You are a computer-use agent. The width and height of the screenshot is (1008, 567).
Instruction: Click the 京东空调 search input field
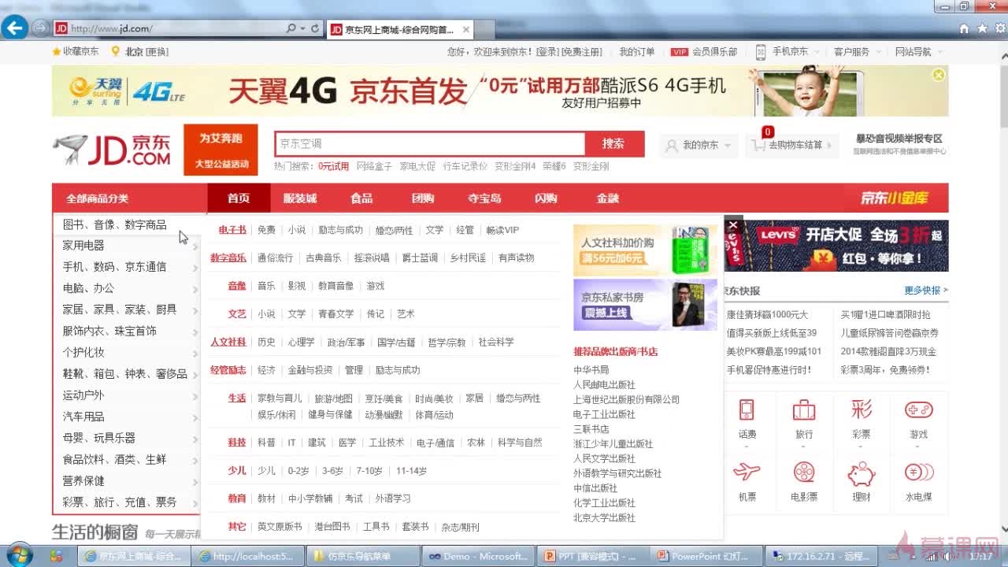(430, 143)
